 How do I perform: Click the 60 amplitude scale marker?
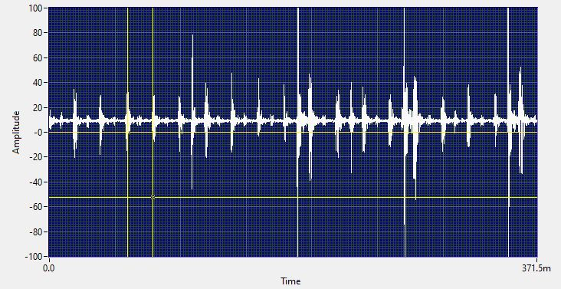pyautogui.click(x=38, y=57)
